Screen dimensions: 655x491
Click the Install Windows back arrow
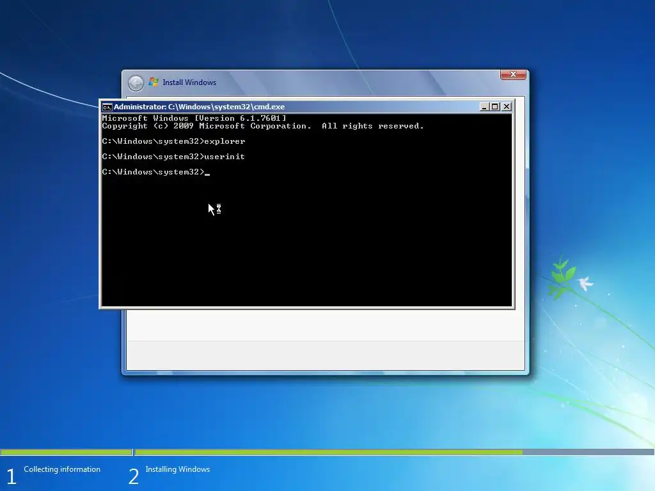point(136,83)
